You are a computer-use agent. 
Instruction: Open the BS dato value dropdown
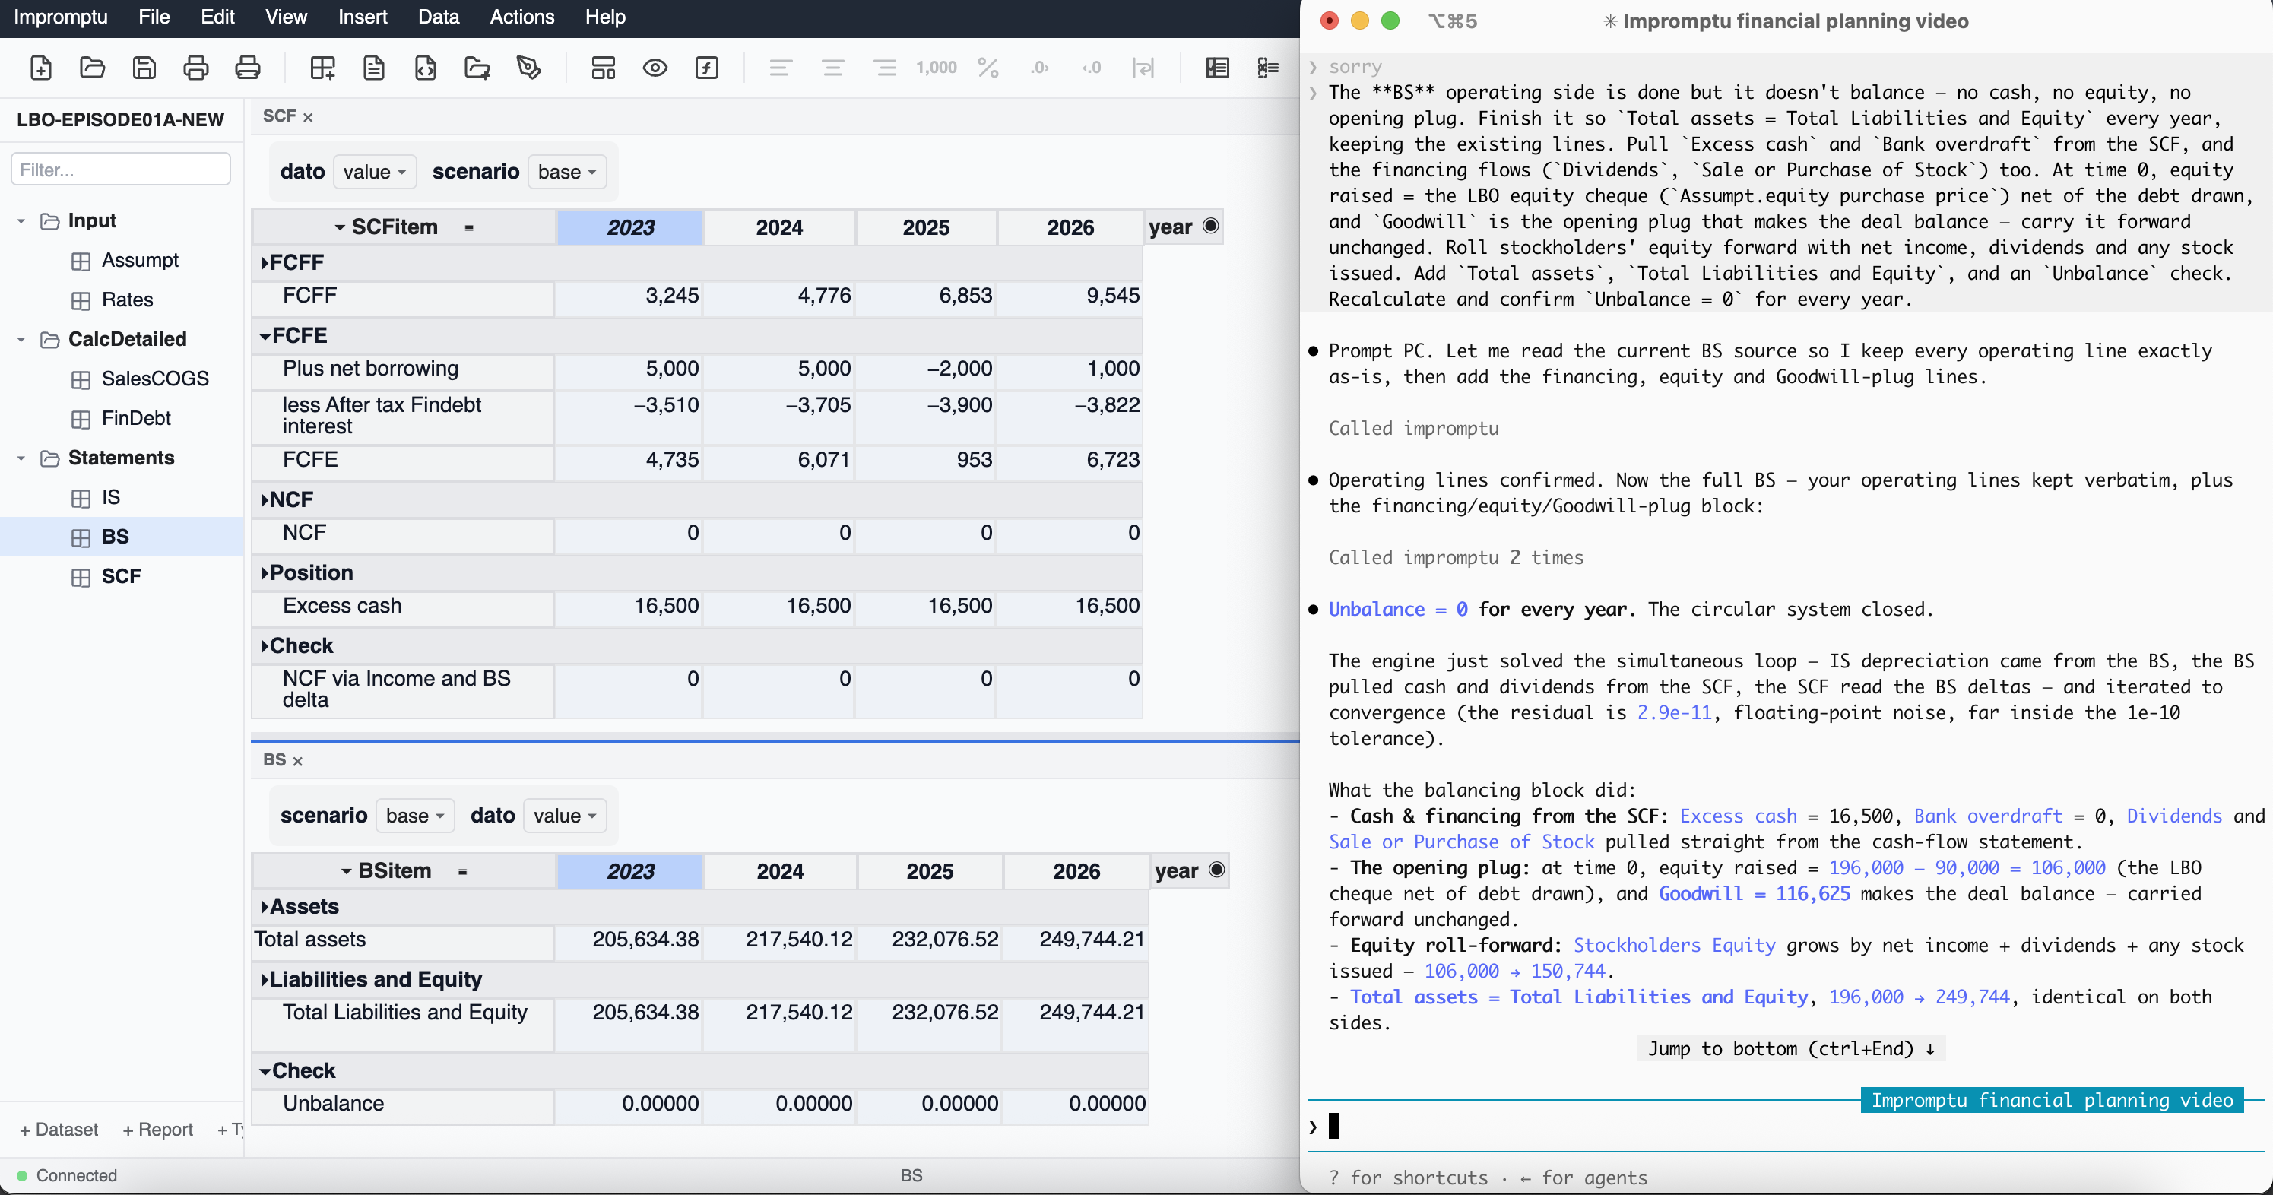tap(565, 816)
